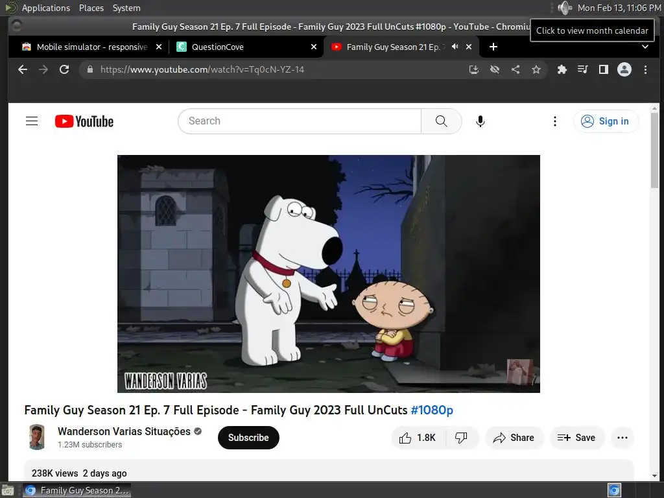Click the install app icon in address bar
The width and height of the screenshot is (664, 498).
click(474, 69)
